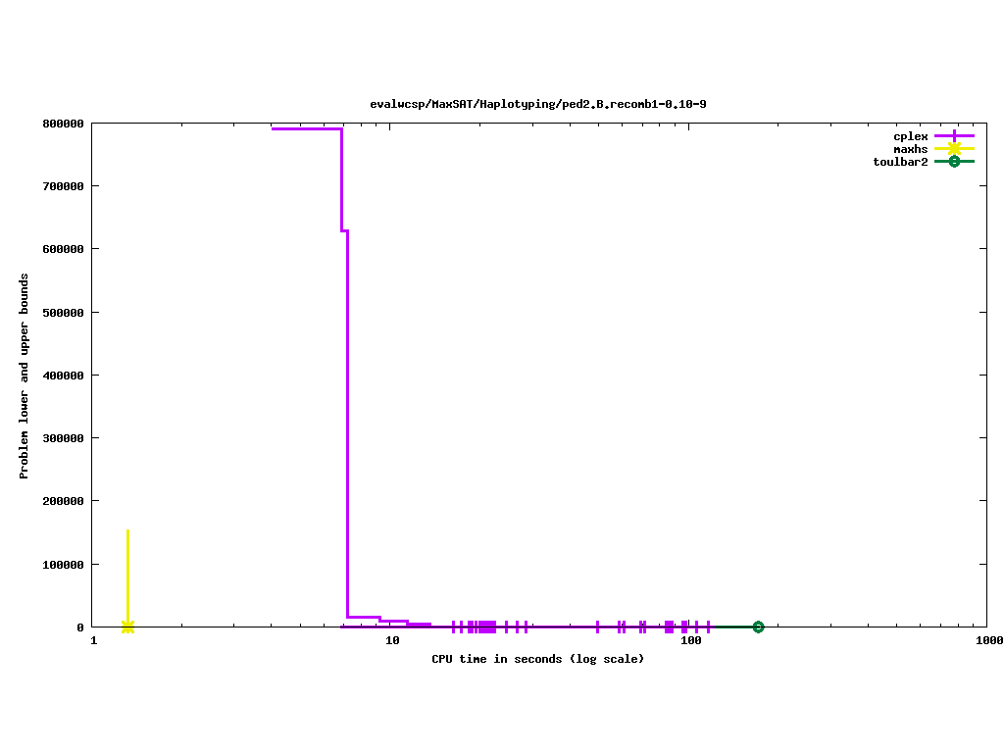1004x753 pixels.
Task: Click the 800000 y-axis tick label
Action: [62, 124]
